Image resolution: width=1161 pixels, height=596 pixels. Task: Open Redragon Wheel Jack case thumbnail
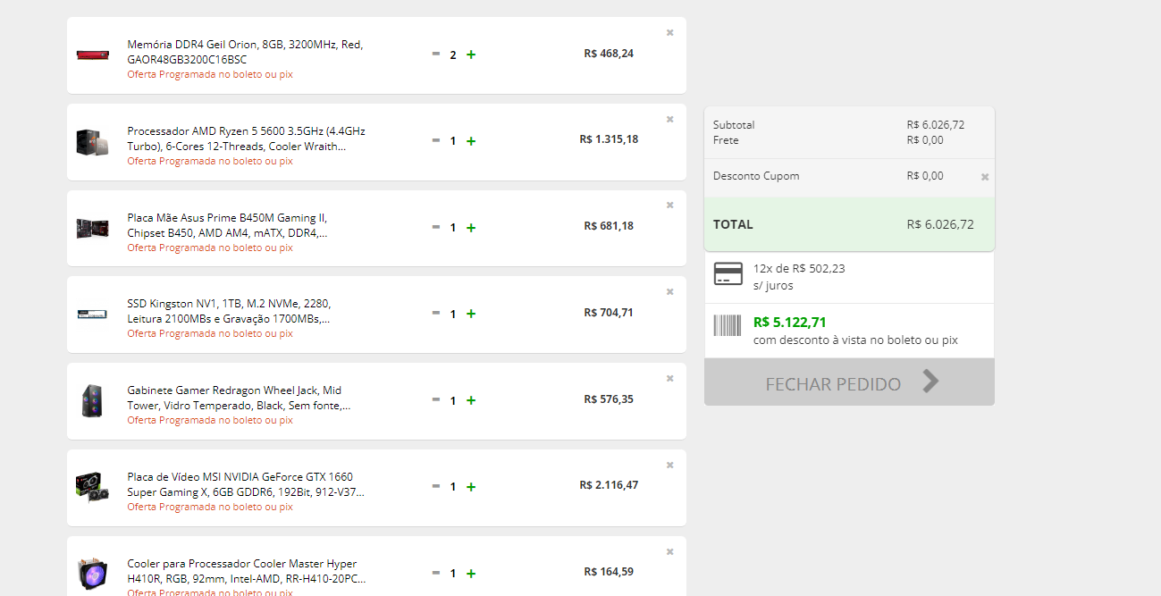click(x=93, y=401)
